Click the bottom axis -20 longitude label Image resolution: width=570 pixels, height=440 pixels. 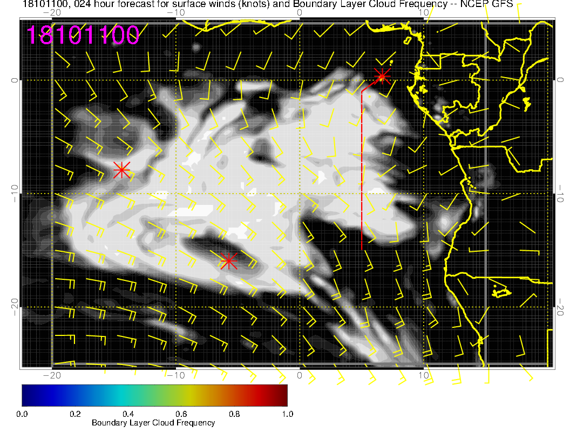pos(52,375)
